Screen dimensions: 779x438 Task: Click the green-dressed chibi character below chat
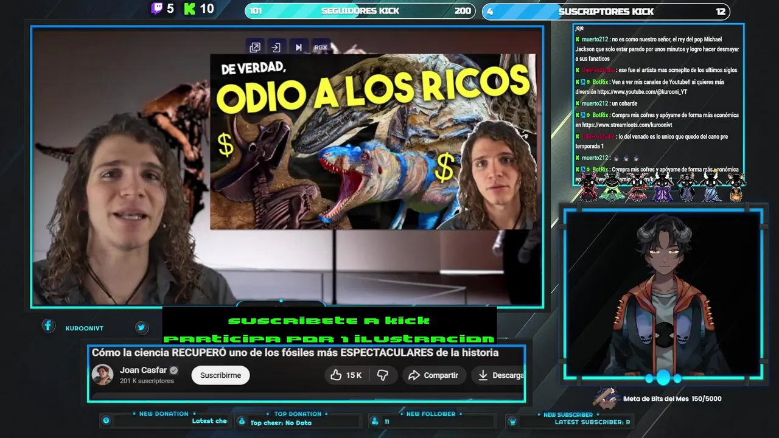coord(612,186)
